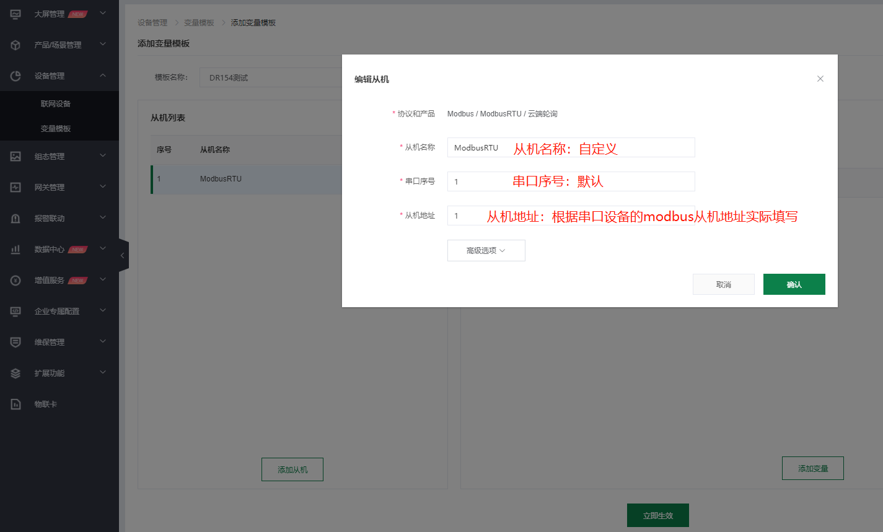This screenshot has width=883, height=532.
Task: Expand the 维保管理 menu chevron
Action: click(103, 342)
